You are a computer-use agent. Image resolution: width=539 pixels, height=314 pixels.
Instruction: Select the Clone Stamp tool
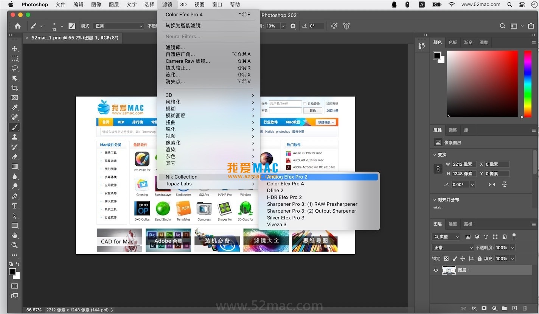pos(15,137)
